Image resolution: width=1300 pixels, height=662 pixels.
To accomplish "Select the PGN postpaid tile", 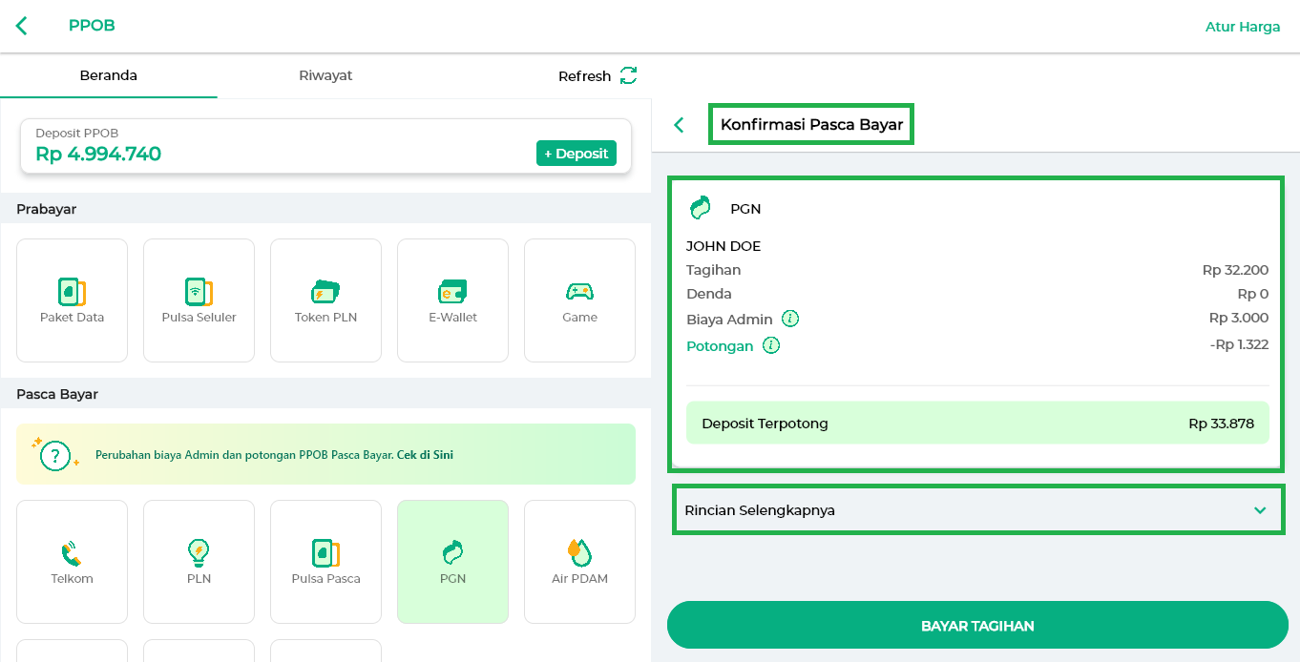I will click(x=452, y=562).
